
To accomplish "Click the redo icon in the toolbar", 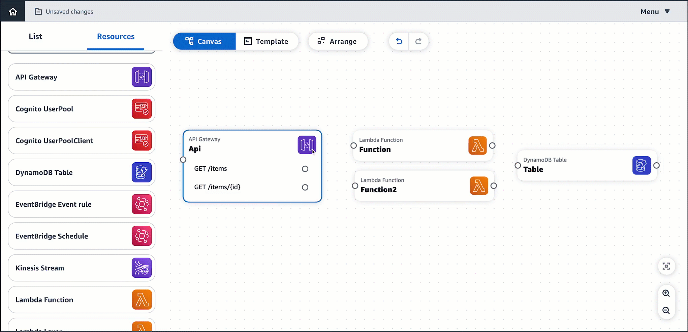I will pyautogui.click(x=419, y=41).
